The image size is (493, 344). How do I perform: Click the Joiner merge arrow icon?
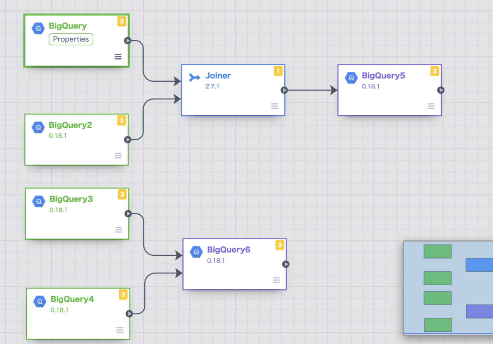coord(194,78)
